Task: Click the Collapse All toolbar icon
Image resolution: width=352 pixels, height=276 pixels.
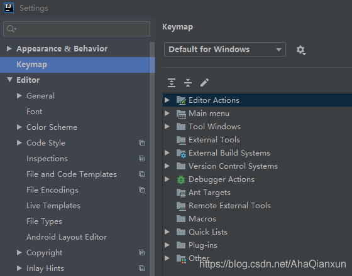Action: [x=188, y=83]
